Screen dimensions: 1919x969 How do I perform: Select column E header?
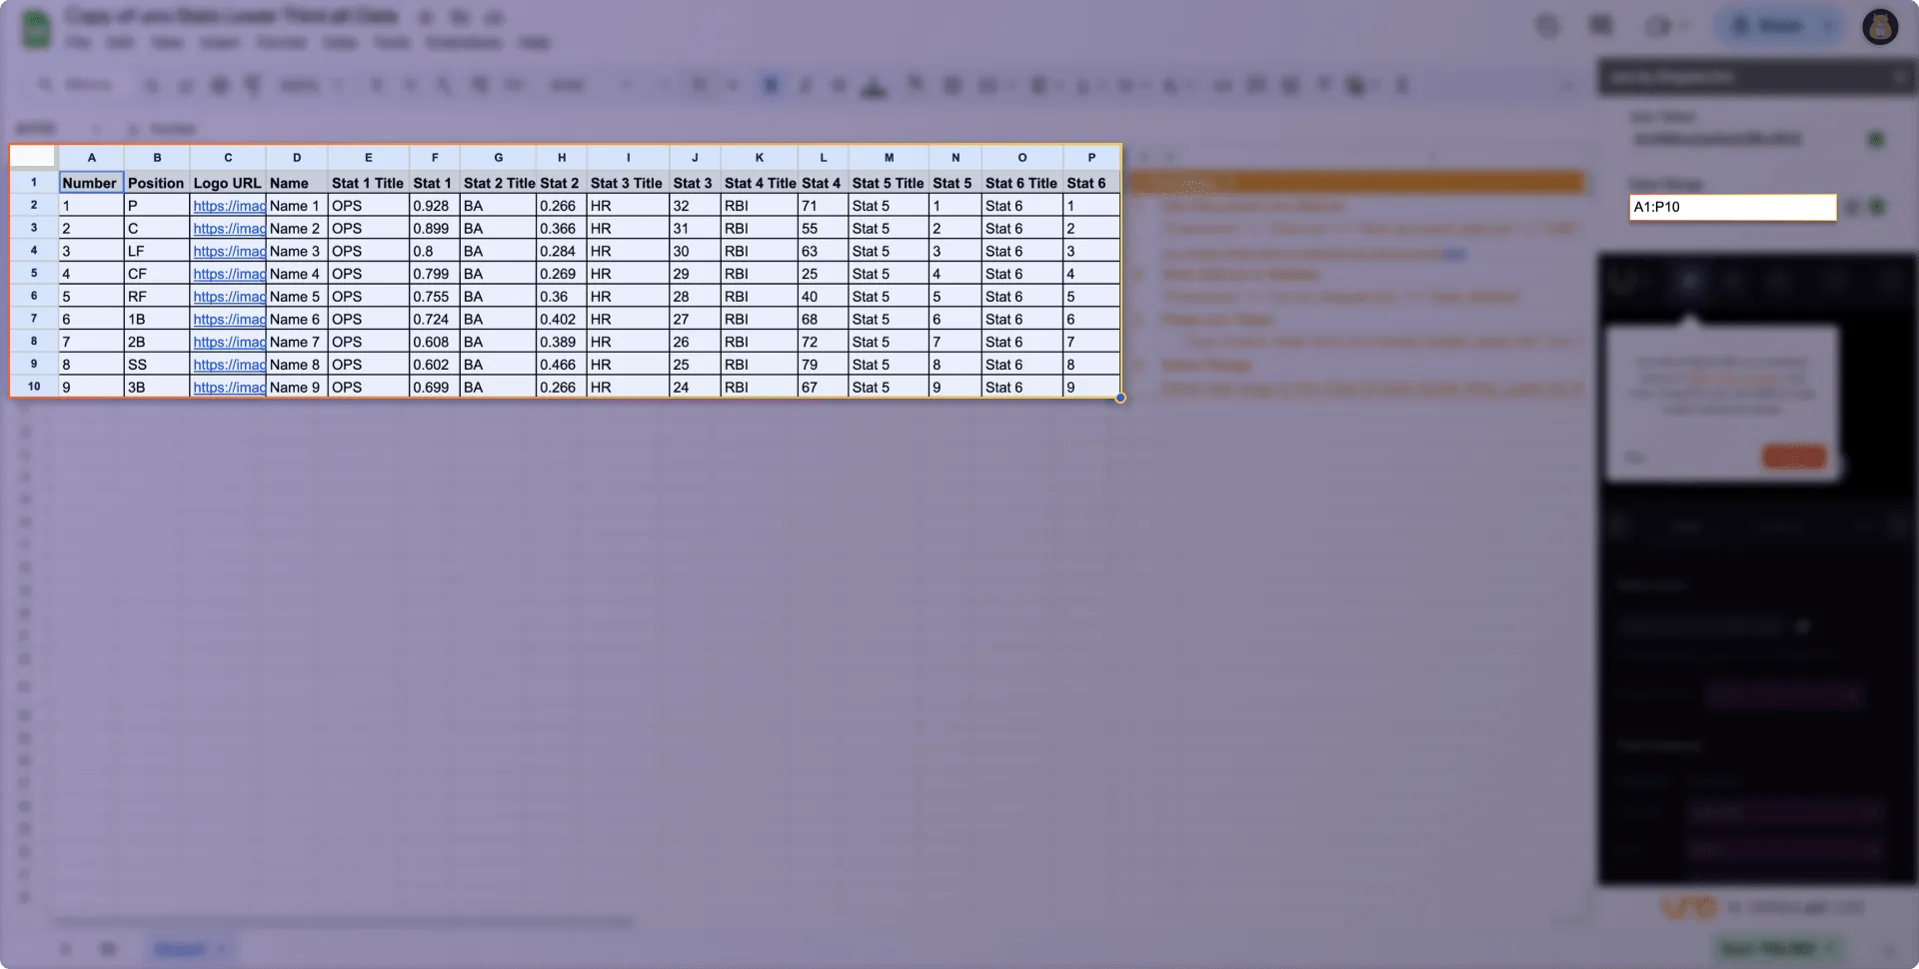click(369, 158)
